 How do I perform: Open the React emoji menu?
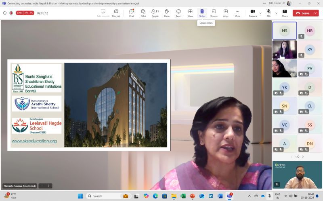coord(178,13)
